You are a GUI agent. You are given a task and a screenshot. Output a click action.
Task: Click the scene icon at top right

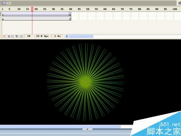(x=180, y=3)
